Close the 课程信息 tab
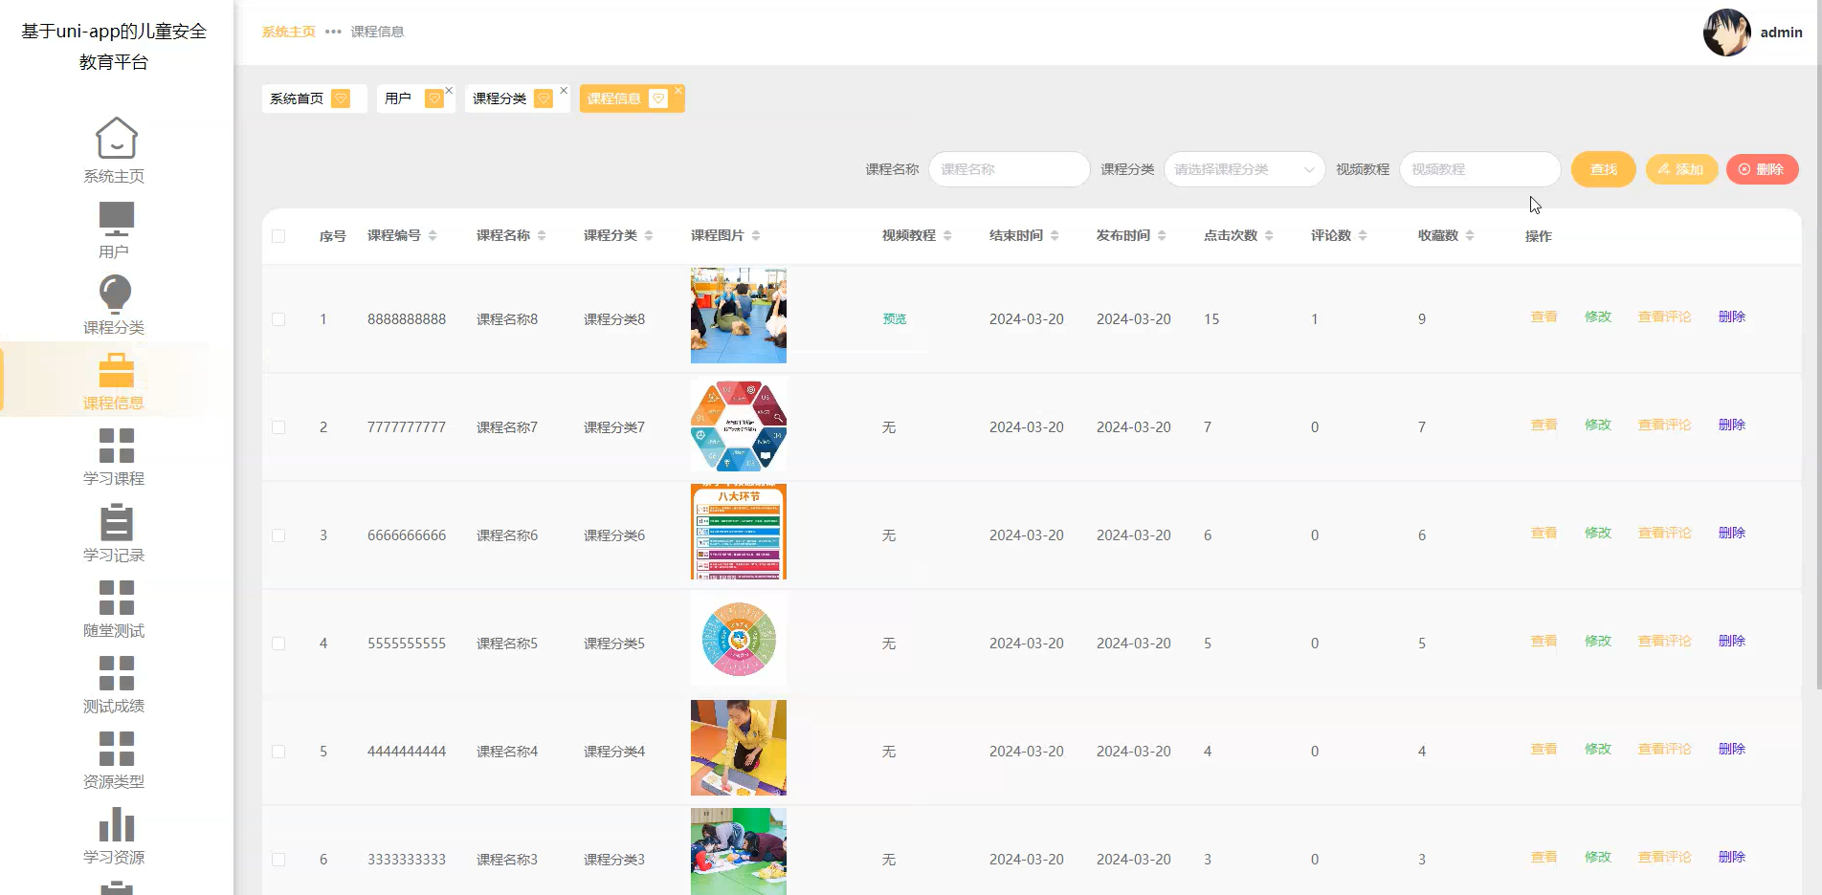This screenshot has height=895, width=1822. click(x=678, y=91)
